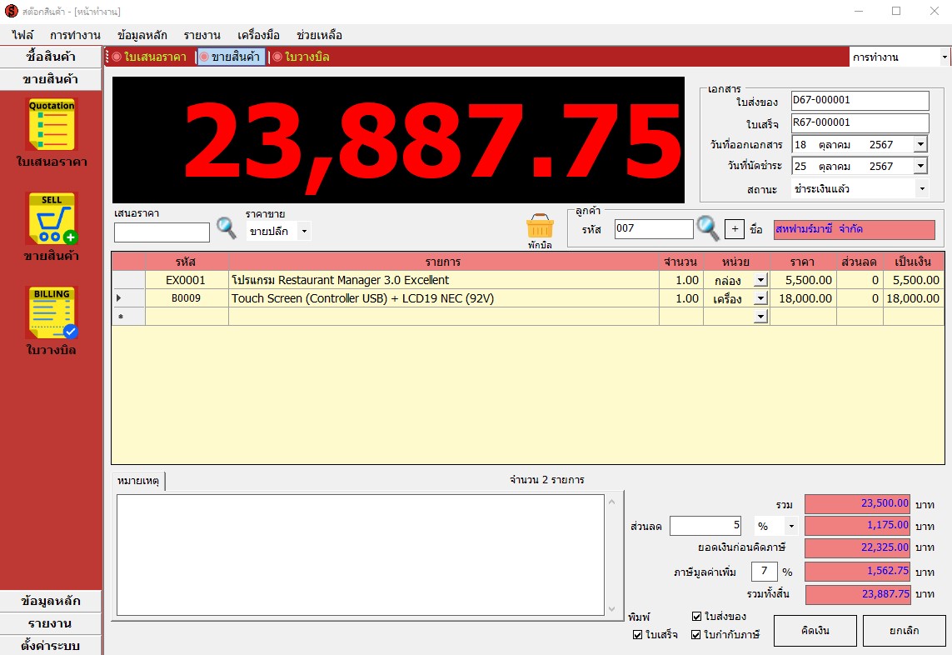
Task: Open the รายงาน sidebar section
Action: pos(51,623)
